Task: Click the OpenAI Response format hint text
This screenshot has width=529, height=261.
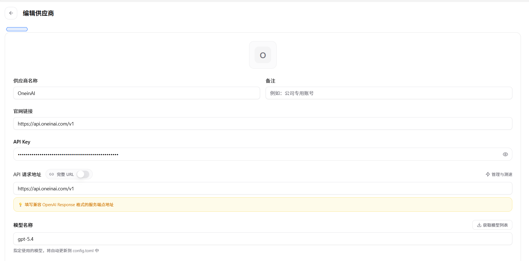Action: (x=69, y=205)
